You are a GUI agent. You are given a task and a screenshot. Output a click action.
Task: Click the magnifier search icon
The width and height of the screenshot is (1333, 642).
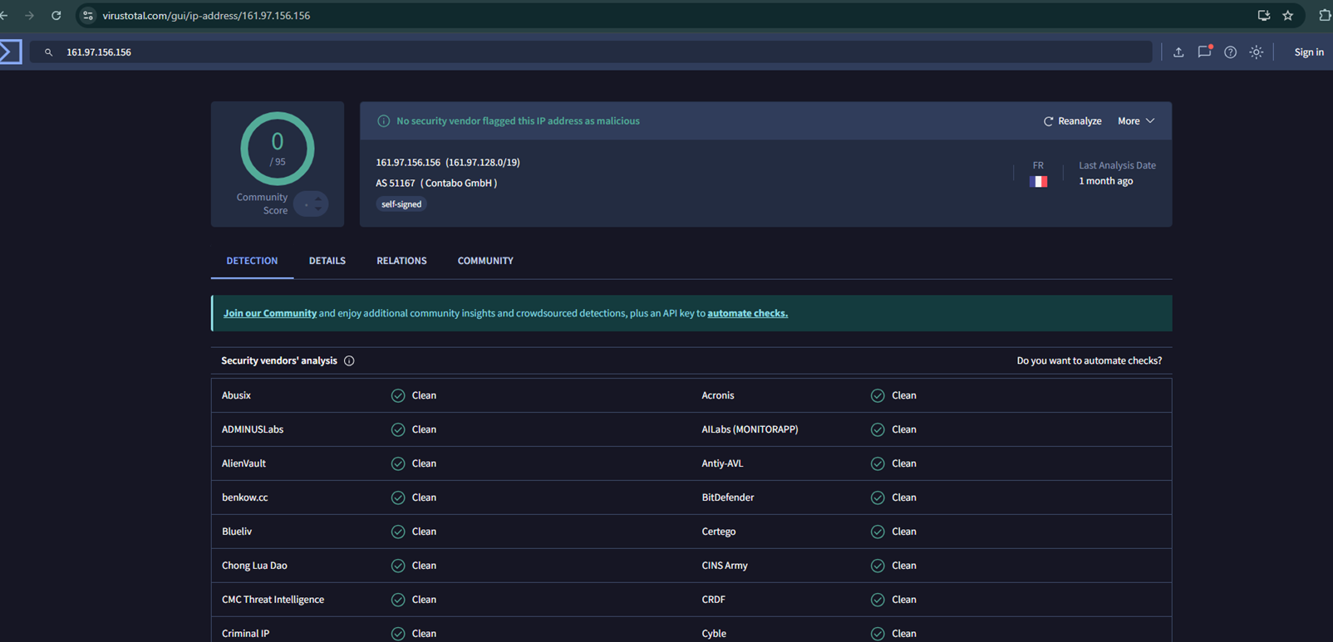coord(49,52)
